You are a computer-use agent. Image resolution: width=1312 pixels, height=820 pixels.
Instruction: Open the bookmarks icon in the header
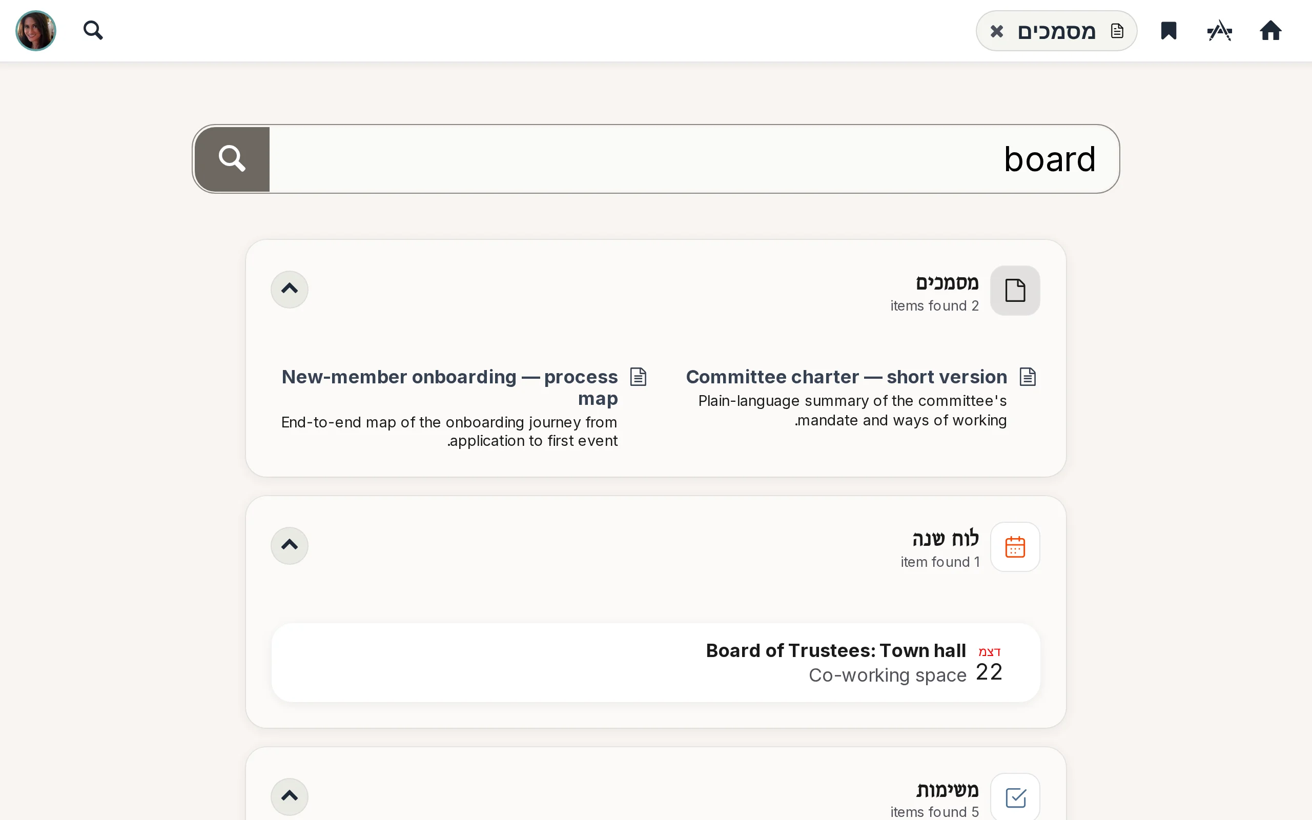click(1168, 31)
